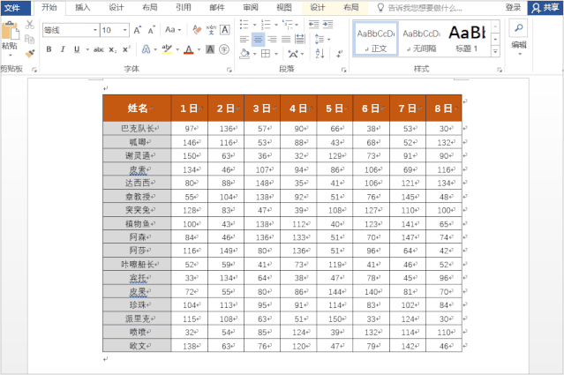This screenshot has width=564, height=375.
Task: Cut selection with scissors icon
Action: (x=29, y=25)
